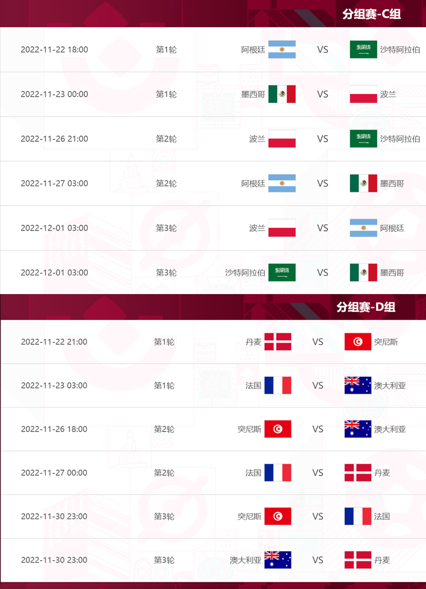Viewport: 426px width, 589px height.
Task: Click Saudi Arabia flag in 2022-11-22 18:00 match
Action: pos(363,50)
